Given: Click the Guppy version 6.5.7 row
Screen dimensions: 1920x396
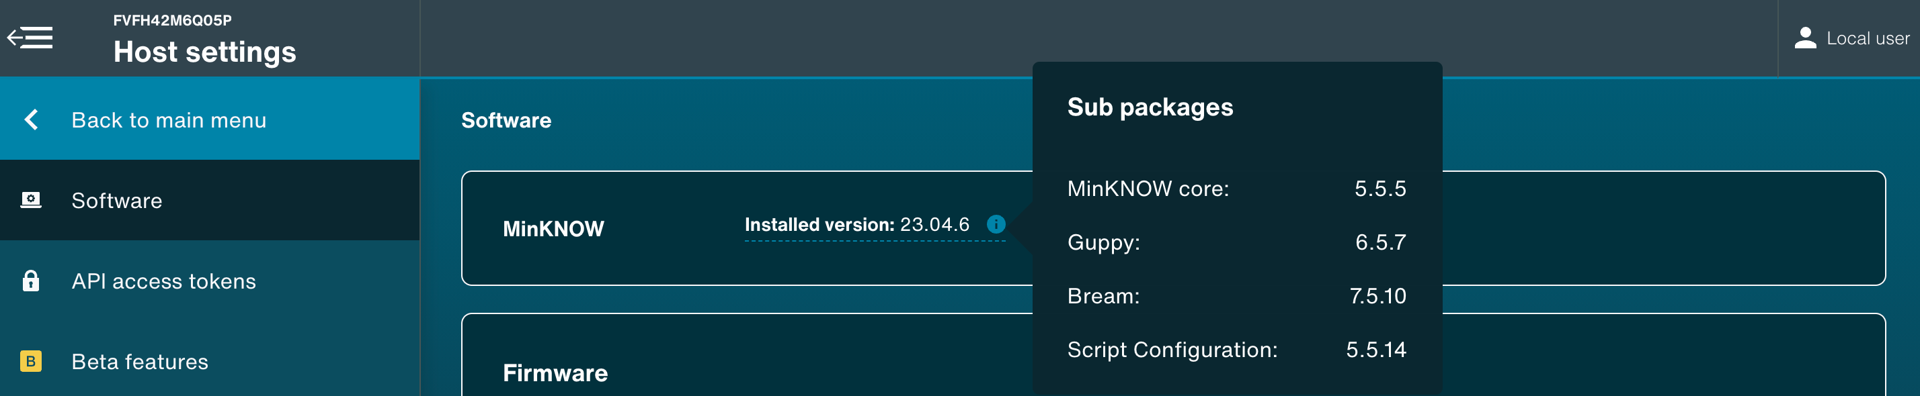Looking at the screenshot, I should pyautogui.click(x=1236, y=243).
